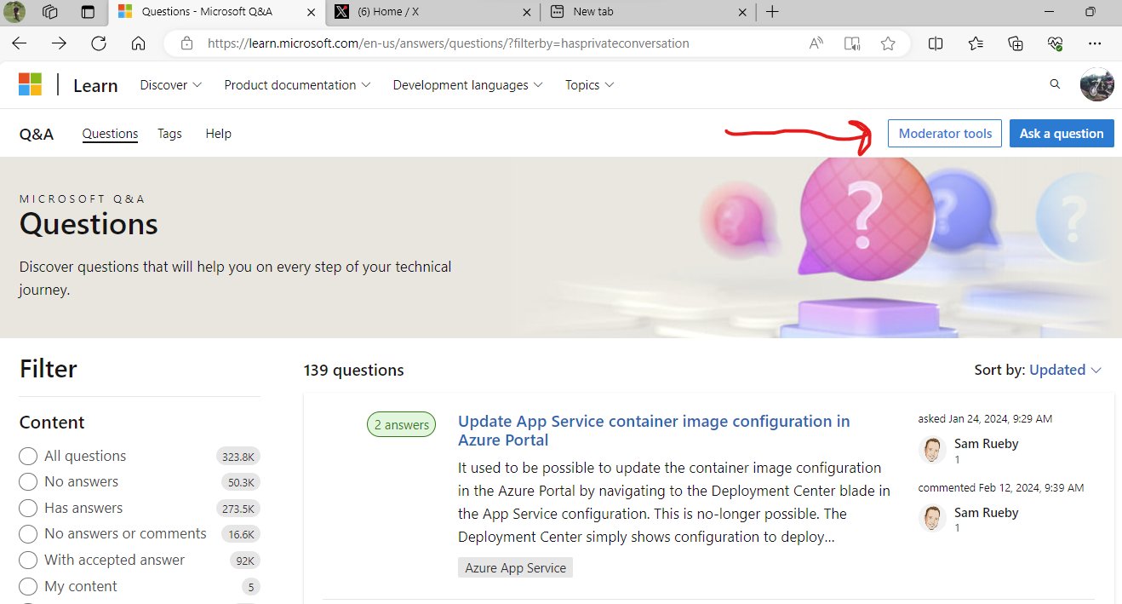The image size is (1122, 604).
Task: Select With accepted answer filter
Action: 28,561
